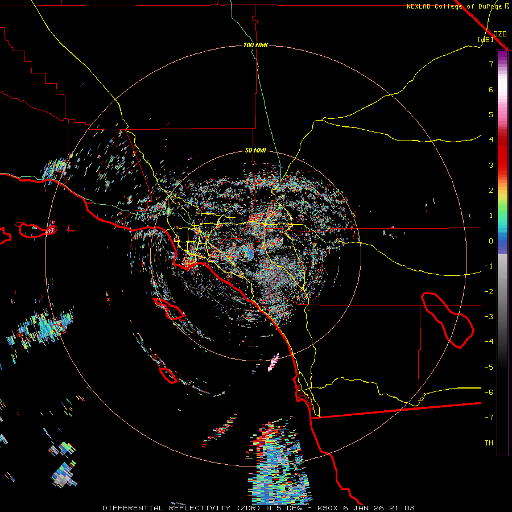Click the 50 NMI range ring label
This screenshot has height=512, width=512.
click(x=255, y=151)
